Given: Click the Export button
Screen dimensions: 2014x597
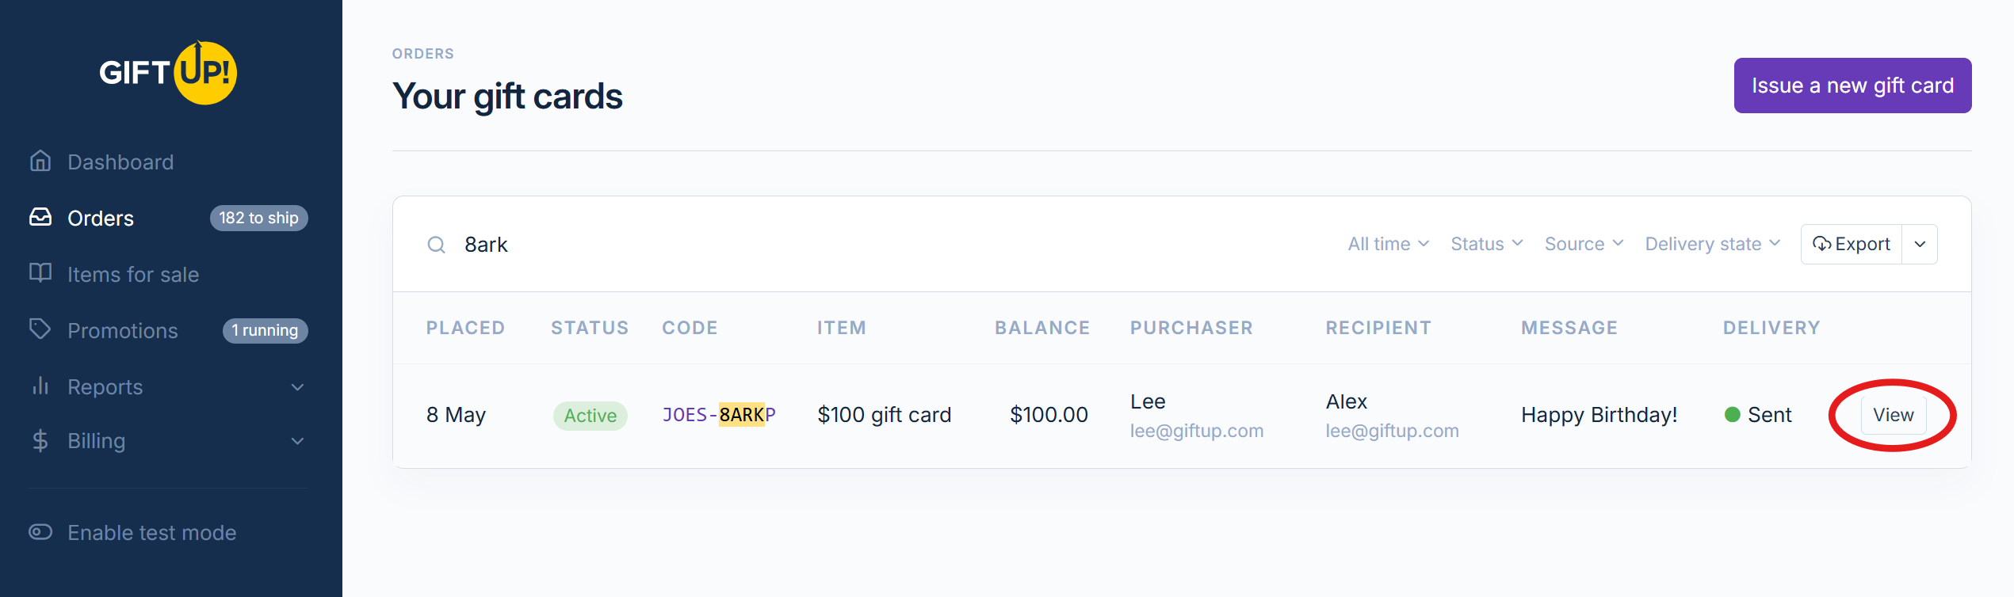Looking at the screenshot, I should pyautogui.click(x=1852, y=244).
